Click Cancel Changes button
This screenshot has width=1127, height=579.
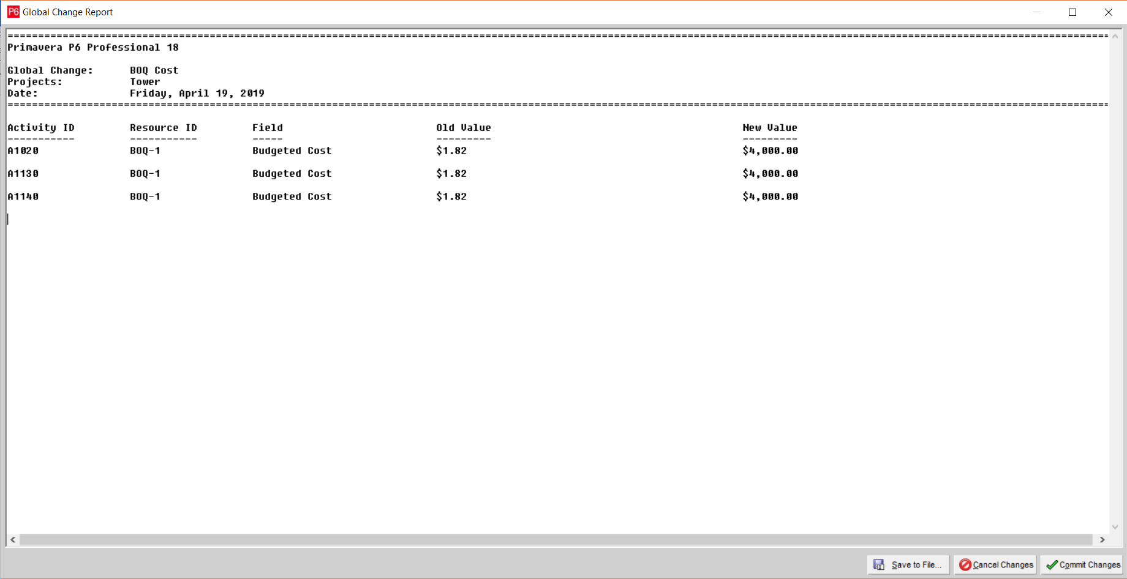coord(996,564)
